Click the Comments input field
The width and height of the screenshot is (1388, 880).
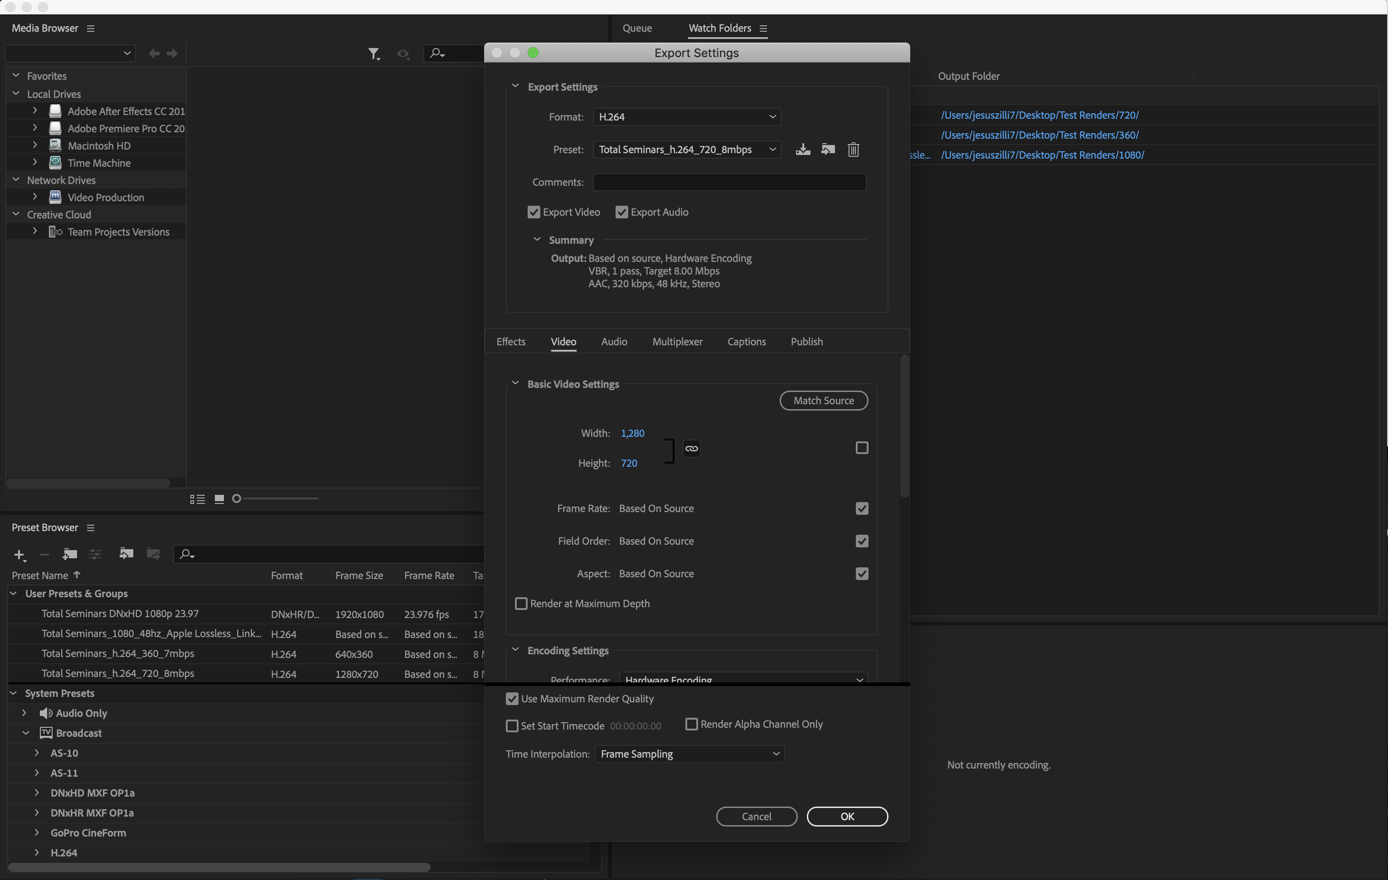pyautogui.click(x=729, y=182)
